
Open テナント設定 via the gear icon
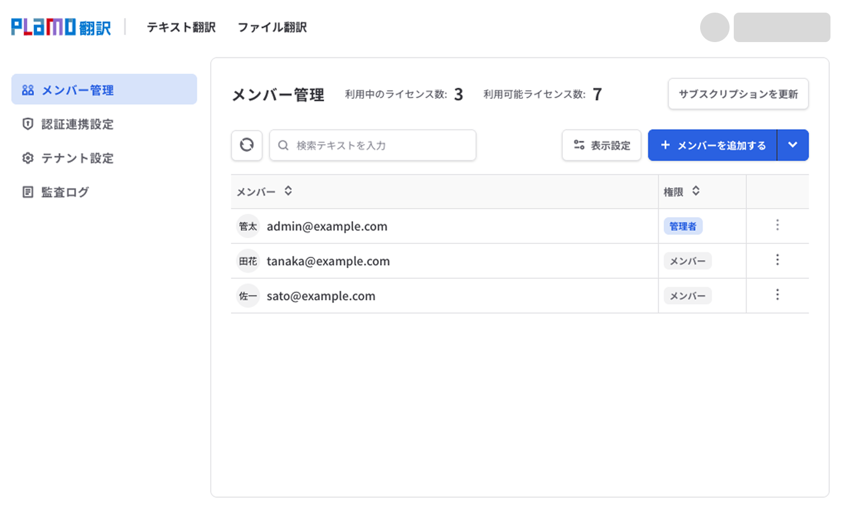pyautogui.click(x=27, y=158)
